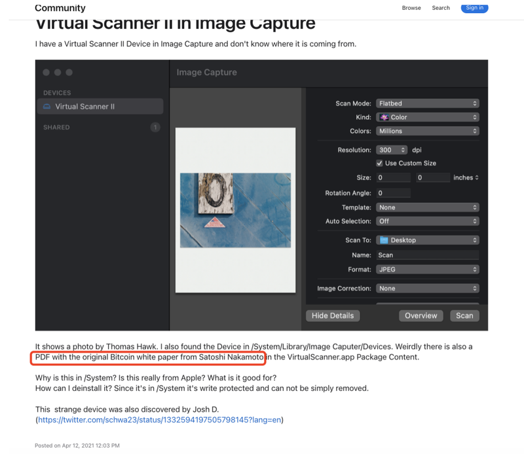Click the second Size input field
Image resolution: width=524 pixels, height=457 pixels.
pos(433,177)
